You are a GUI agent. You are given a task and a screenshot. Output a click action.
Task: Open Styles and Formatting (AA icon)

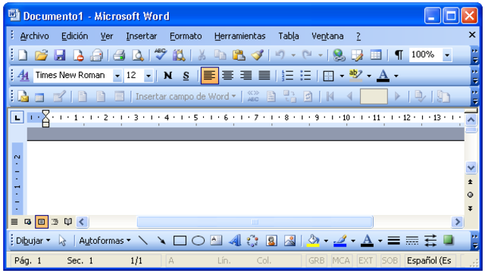pos(23,76)
